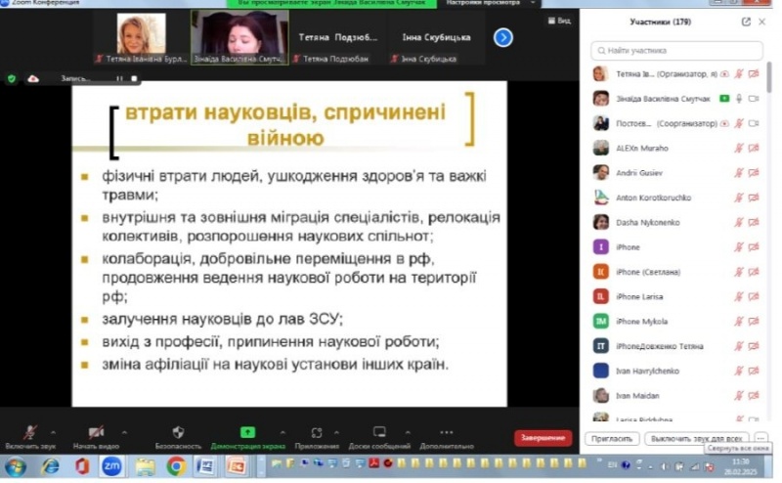The image size is (782, 483).
Task: Click the Microsoft Office taskbar icon
Action: tap(82, 466)
